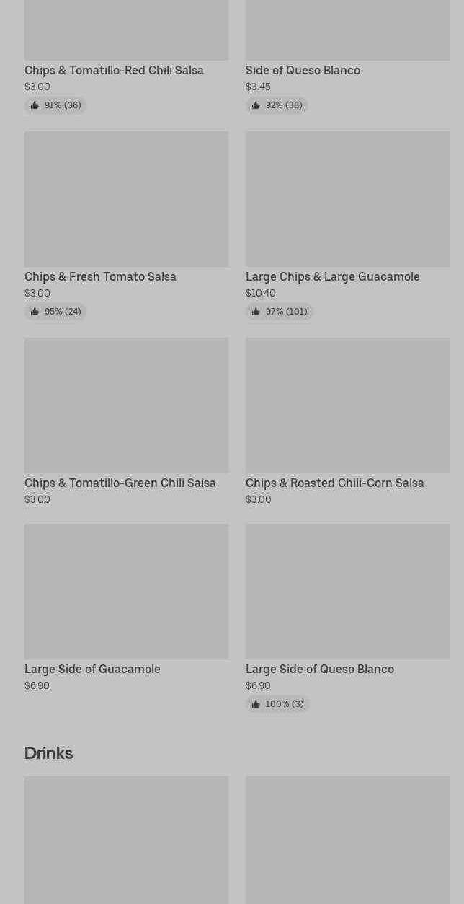Open Large Side of Queso Blanco title
This screenshot has height=904, width=464.
pos(319,670)
